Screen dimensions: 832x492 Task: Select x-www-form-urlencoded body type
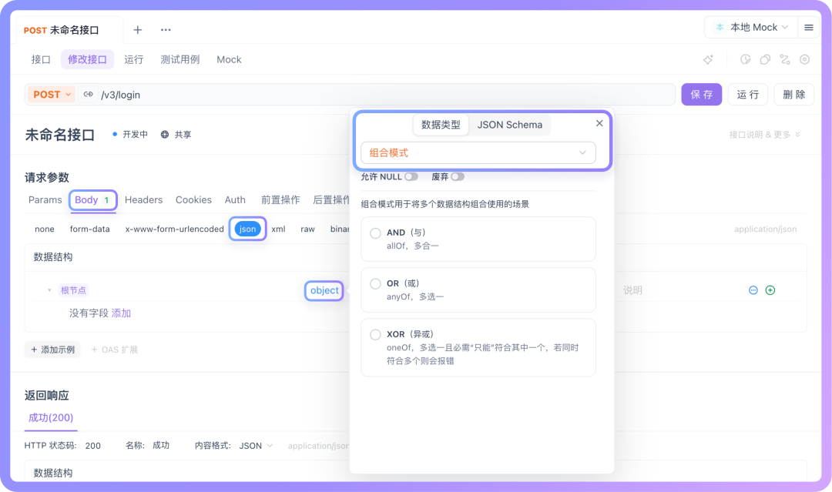(x=175, y=229)
